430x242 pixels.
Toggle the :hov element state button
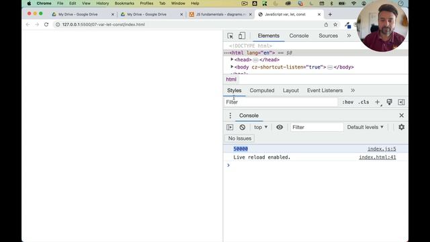point(348,102)
